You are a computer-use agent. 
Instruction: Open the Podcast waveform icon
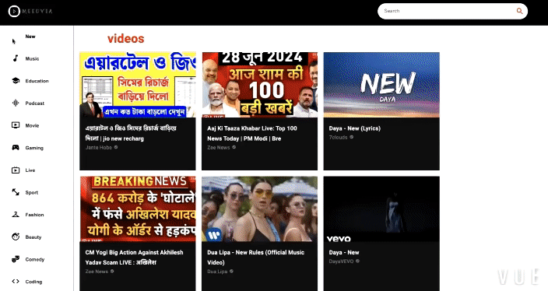point(16,103)
